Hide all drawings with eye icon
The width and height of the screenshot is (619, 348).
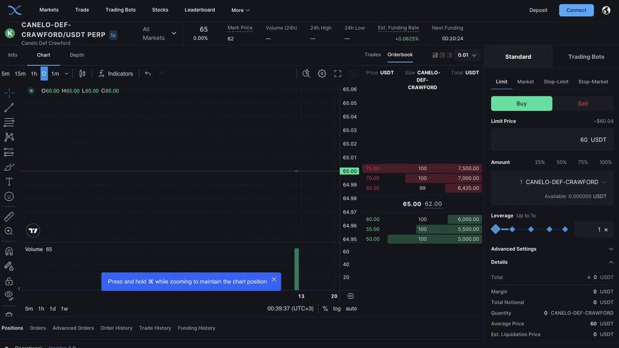(x=9, y=295)
